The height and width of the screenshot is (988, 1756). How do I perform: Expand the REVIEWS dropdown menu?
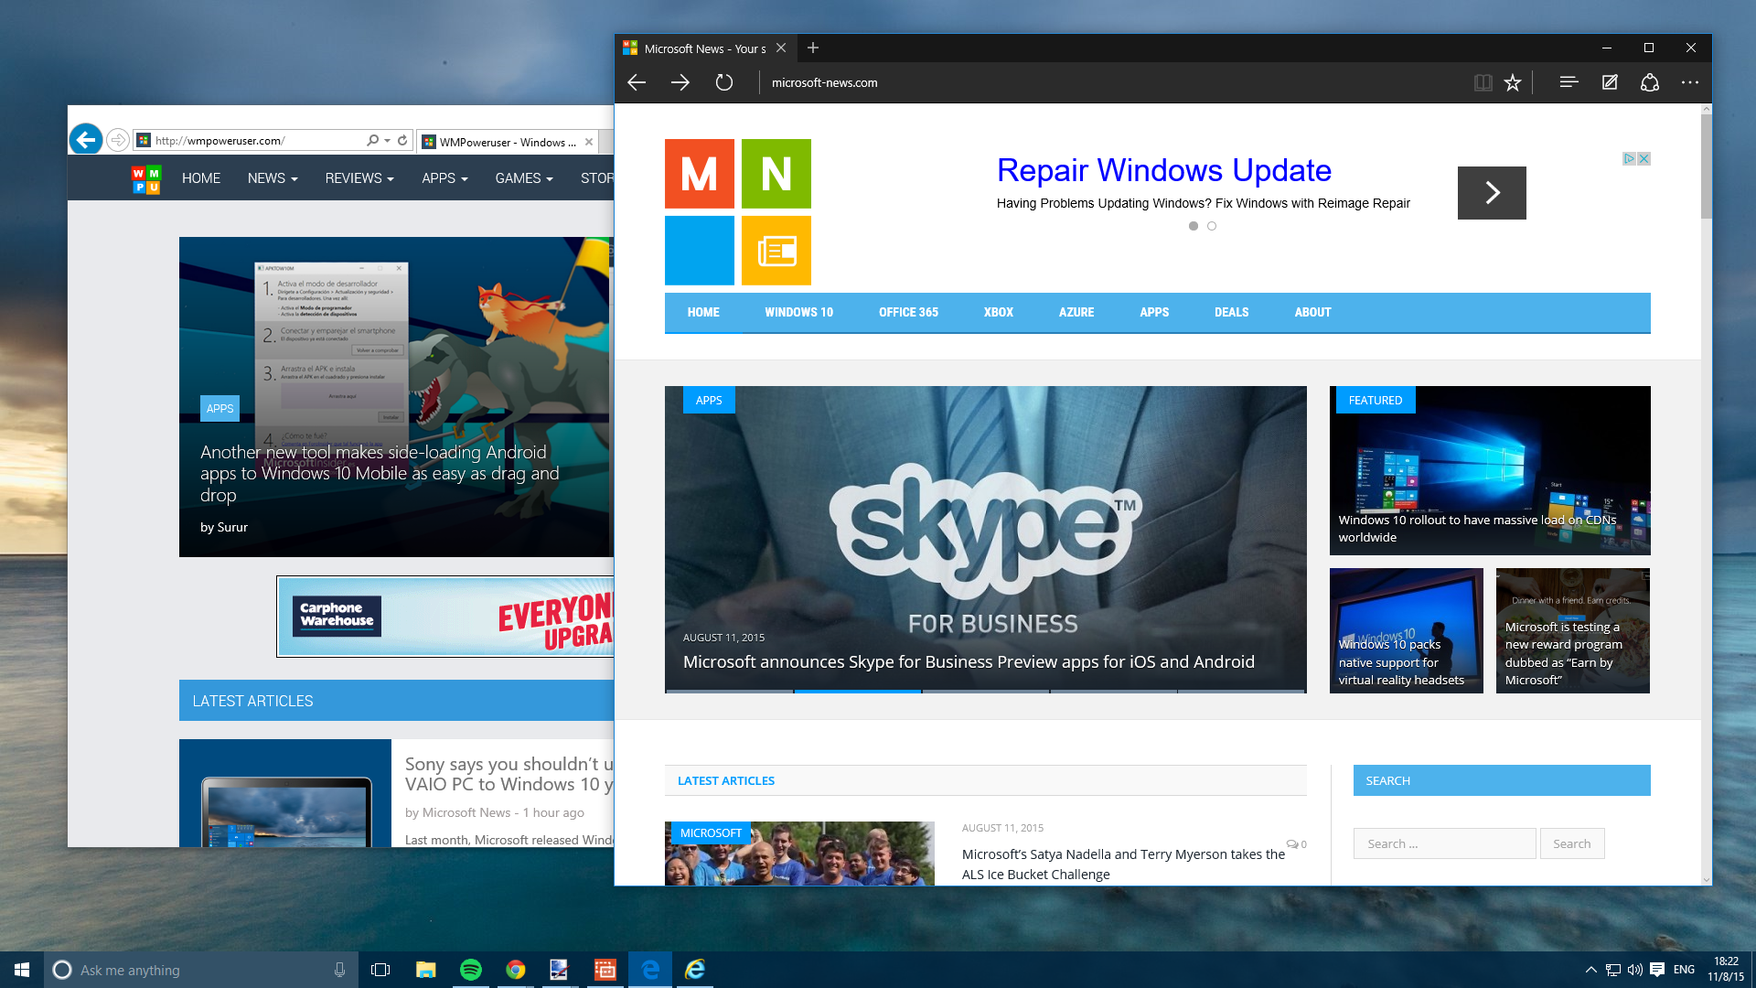pos(359,178)
